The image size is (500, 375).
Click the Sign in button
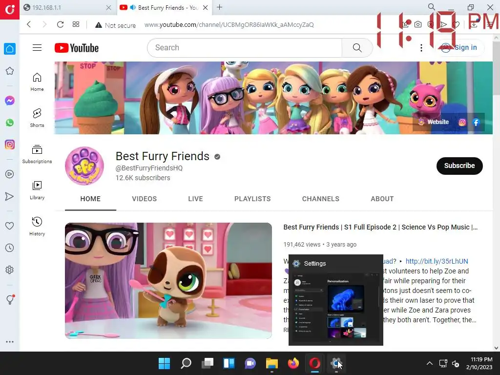coord(459,48)
